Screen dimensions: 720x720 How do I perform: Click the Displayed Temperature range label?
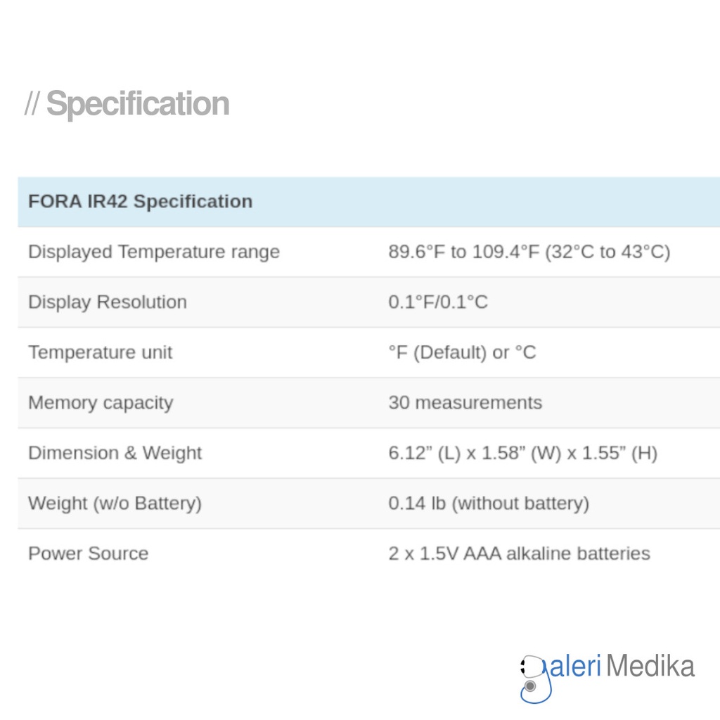point(154,252)
